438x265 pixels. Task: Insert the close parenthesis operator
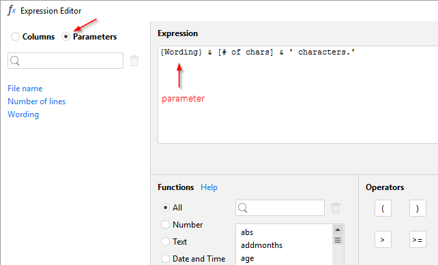[418, 208]
